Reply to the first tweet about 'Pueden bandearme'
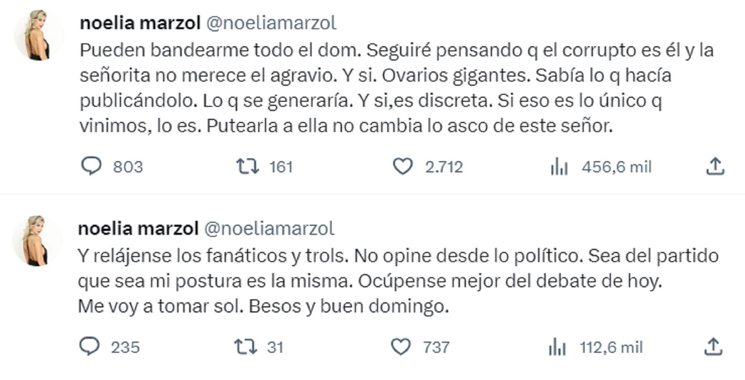This screenshot has width=745, height=380. (x=91, y=166)
